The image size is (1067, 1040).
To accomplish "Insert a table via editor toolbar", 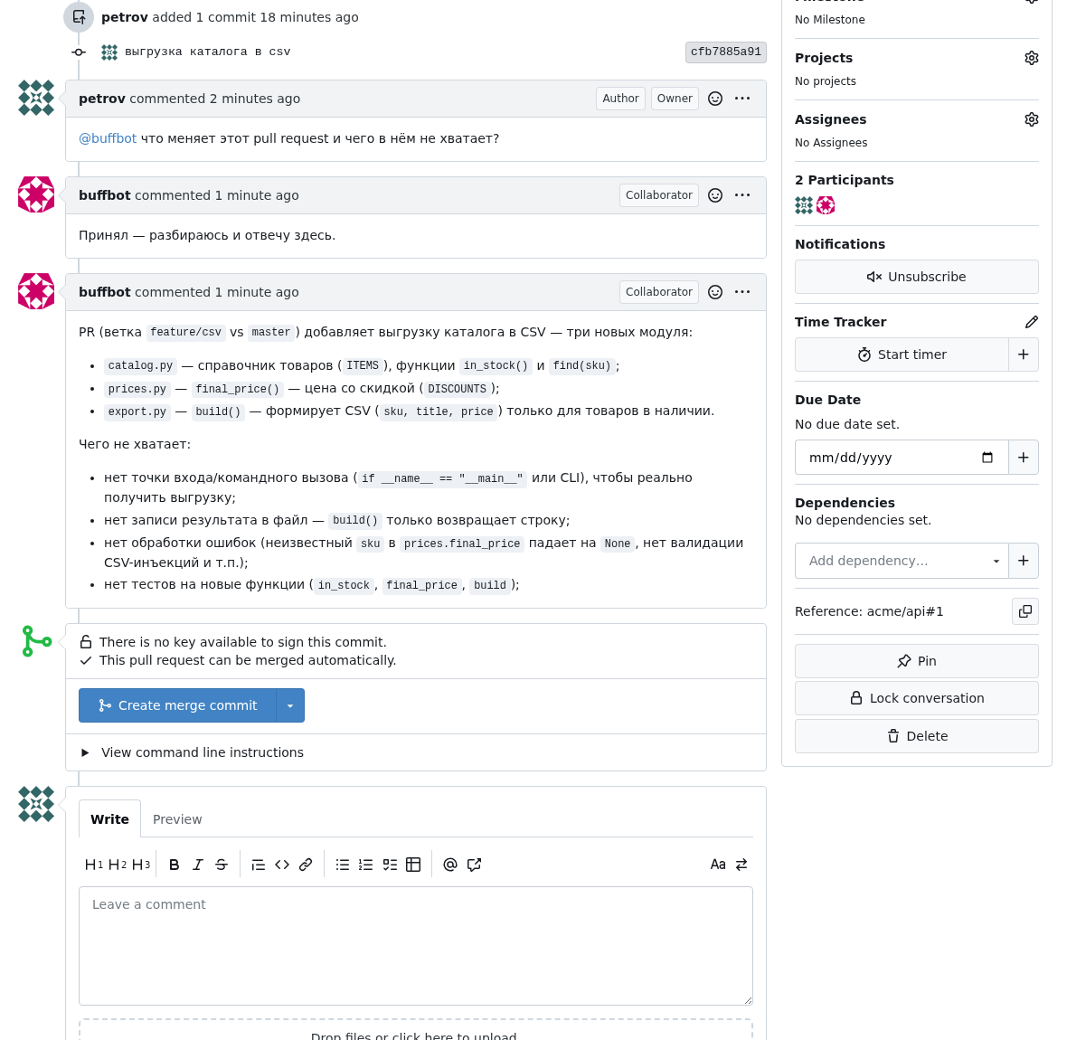I will click(413, 865).
